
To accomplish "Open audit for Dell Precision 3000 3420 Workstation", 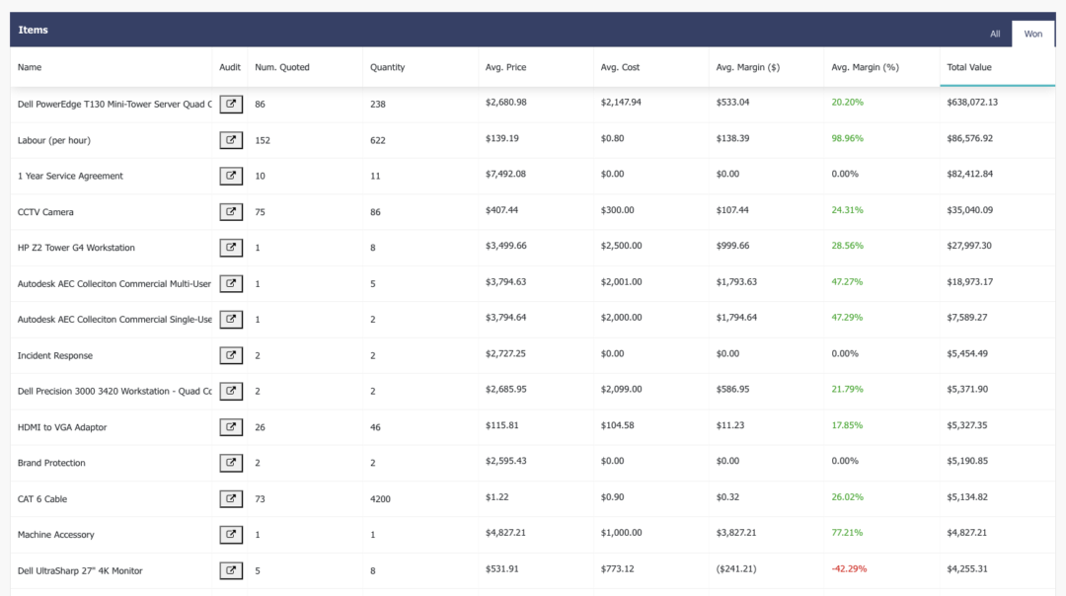I will point(231,391).
